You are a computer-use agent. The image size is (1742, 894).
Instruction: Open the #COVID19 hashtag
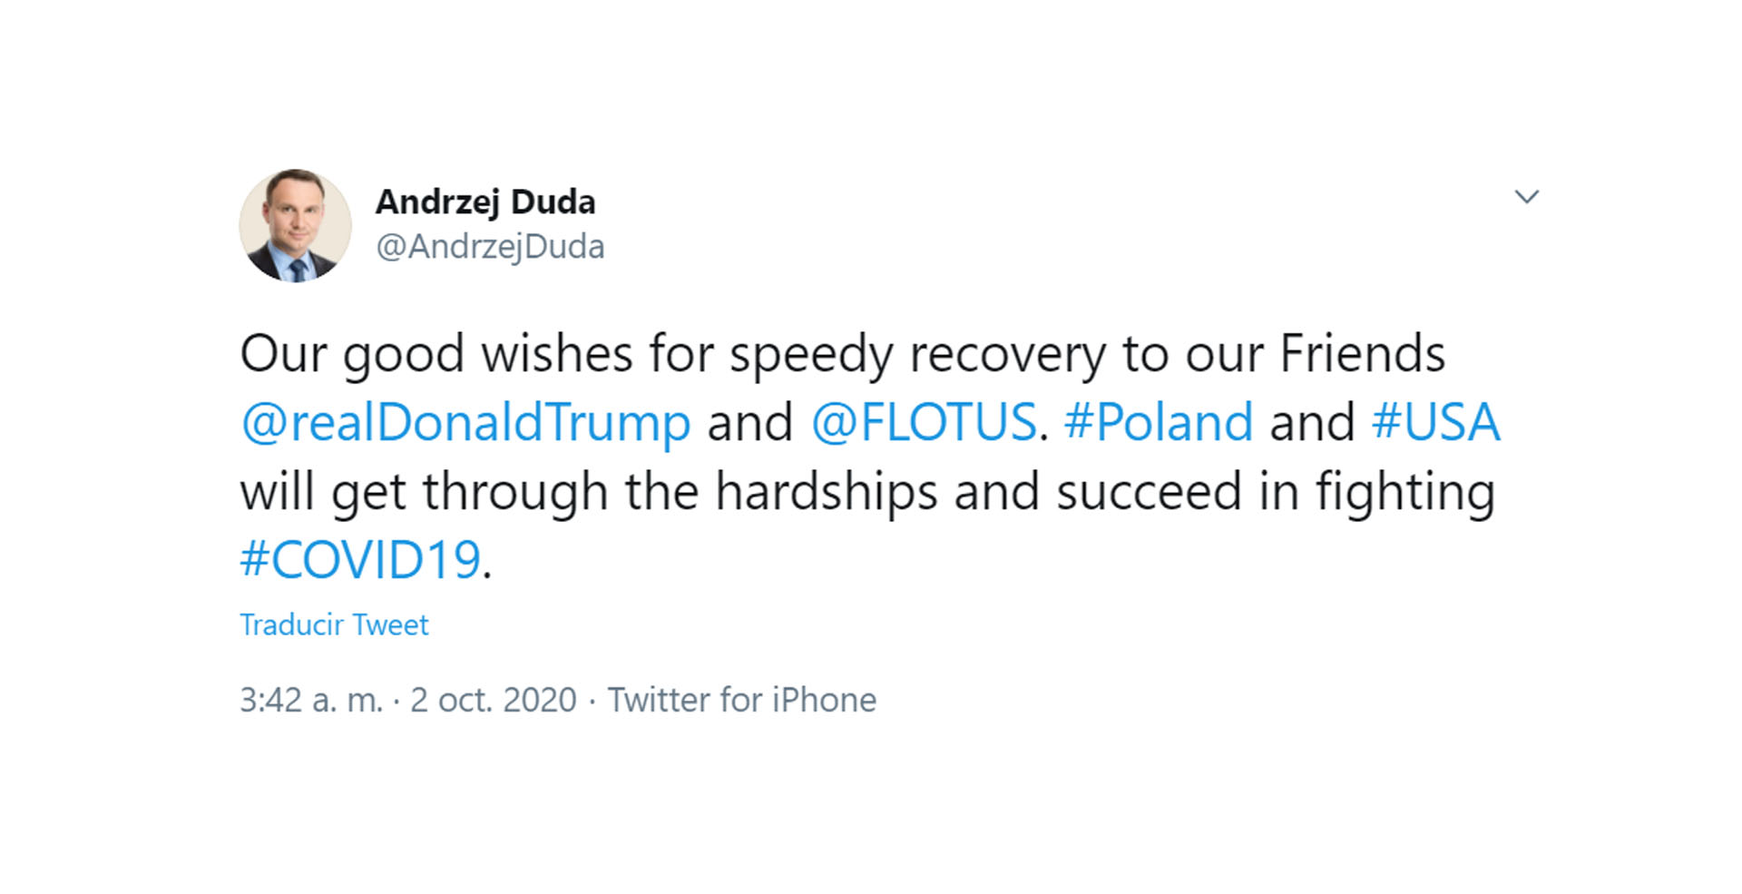pos(360,560)
